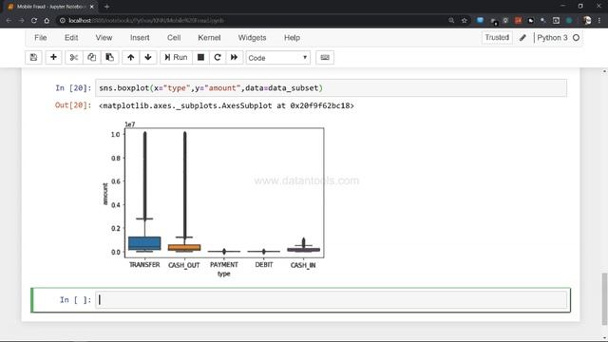
Task: Open the command palette keyboard icon
Action: 325,57
